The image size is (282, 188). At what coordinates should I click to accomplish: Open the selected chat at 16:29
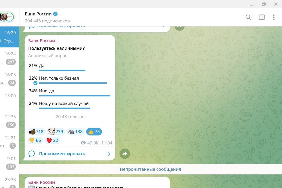pyautogui.click(x=10, y=37)
